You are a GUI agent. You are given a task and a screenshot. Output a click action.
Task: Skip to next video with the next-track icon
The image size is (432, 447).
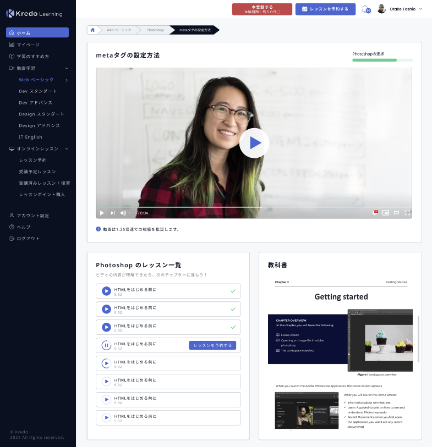113,213
